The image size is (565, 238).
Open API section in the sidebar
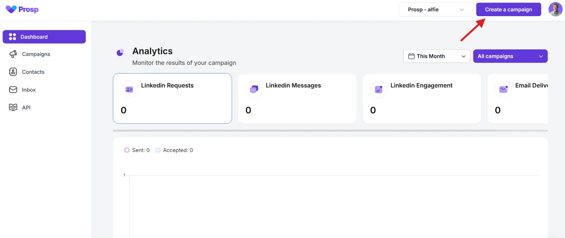pyautogui.click(x=44, y=108)
